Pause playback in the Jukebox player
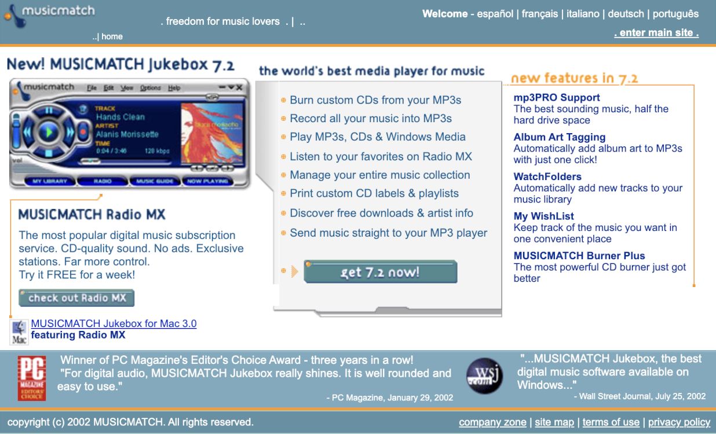The width and height of the screenshot is (716, 434). click(49, 111)
